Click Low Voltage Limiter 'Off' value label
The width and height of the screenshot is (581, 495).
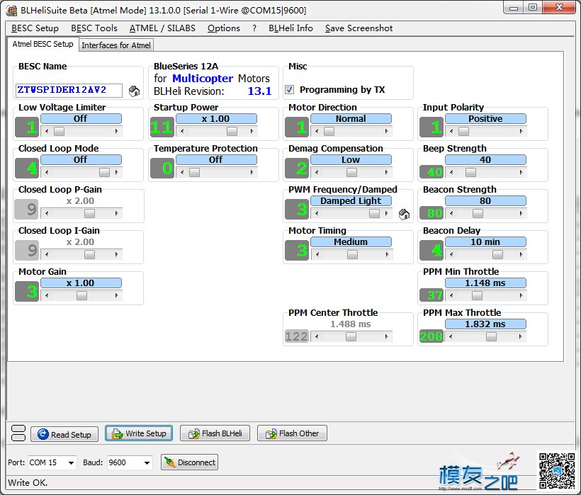click(x=81, y=118)
